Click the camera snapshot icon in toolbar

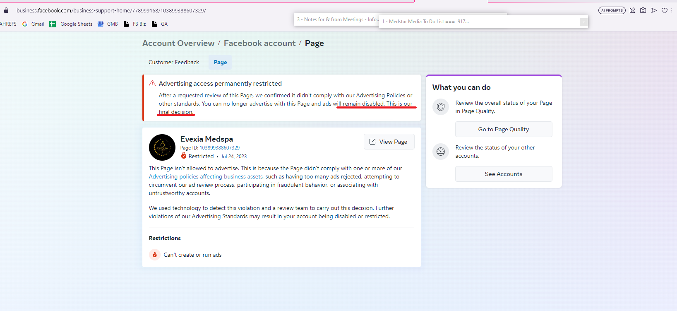(643, 10)
